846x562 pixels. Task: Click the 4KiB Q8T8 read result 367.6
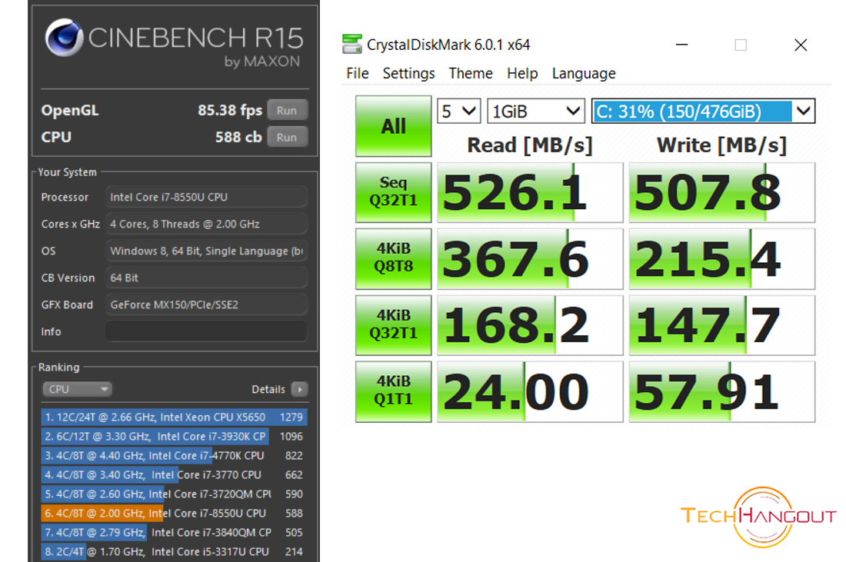(530, 258)
